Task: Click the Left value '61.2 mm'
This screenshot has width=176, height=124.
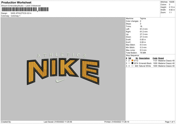Action: pyautogui.click(x=144, y=29)
